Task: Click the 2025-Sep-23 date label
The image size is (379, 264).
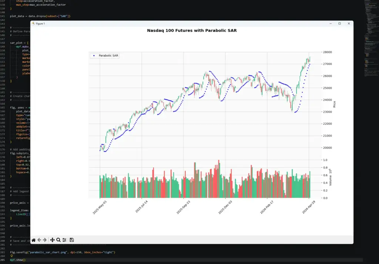Action: click(183, 208)
